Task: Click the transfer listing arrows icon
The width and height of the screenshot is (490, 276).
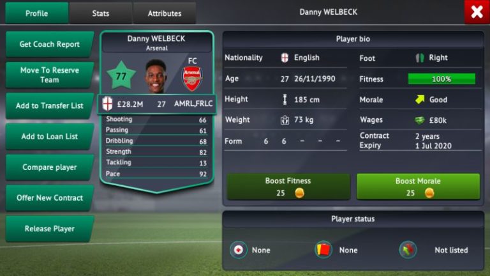Action: pyautogui.click(x=408, y=250)
